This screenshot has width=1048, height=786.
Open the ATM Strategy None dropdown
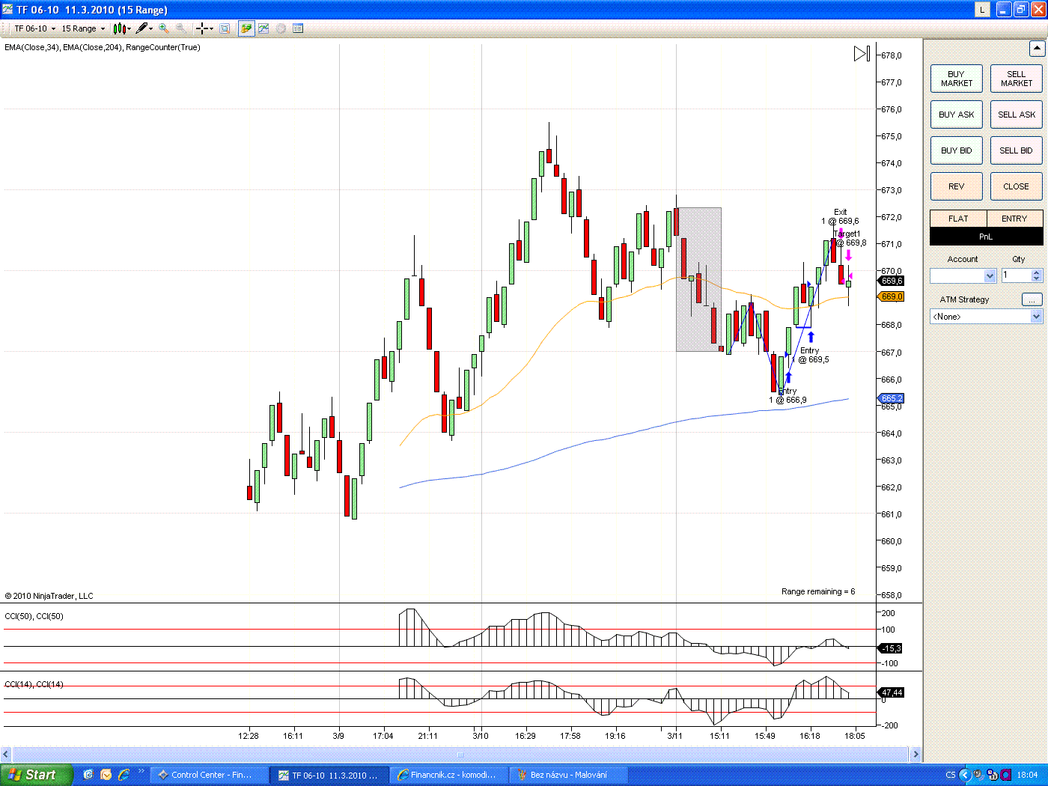pos(986,317)
